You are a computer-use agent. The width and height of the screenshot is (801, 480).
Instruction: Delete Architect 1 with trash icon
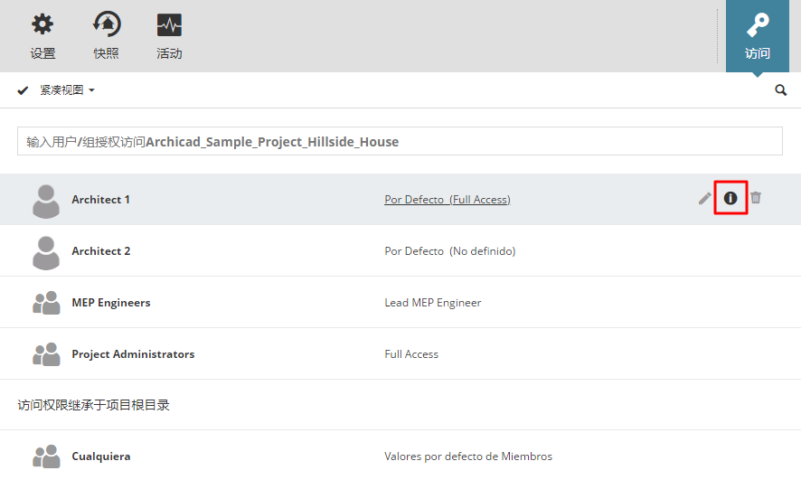click(756, 198)
